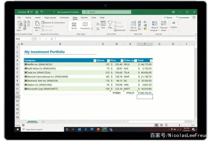The image size is (211, 141).
Task: Switch to the Page Layout tab
Action: [x=50, y=18]
